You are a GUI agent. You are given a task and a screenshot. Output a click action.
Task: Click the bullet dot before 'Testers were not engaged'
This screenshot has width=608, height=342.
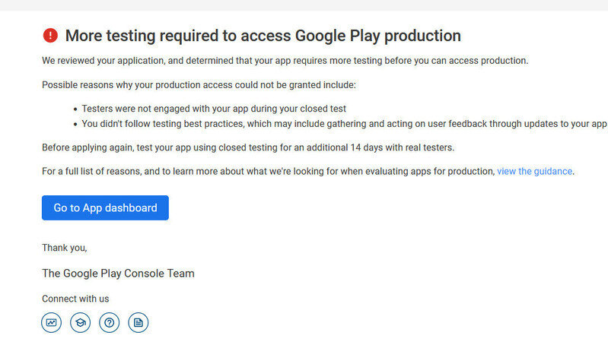pyautogui.click(x=75, y=109)
